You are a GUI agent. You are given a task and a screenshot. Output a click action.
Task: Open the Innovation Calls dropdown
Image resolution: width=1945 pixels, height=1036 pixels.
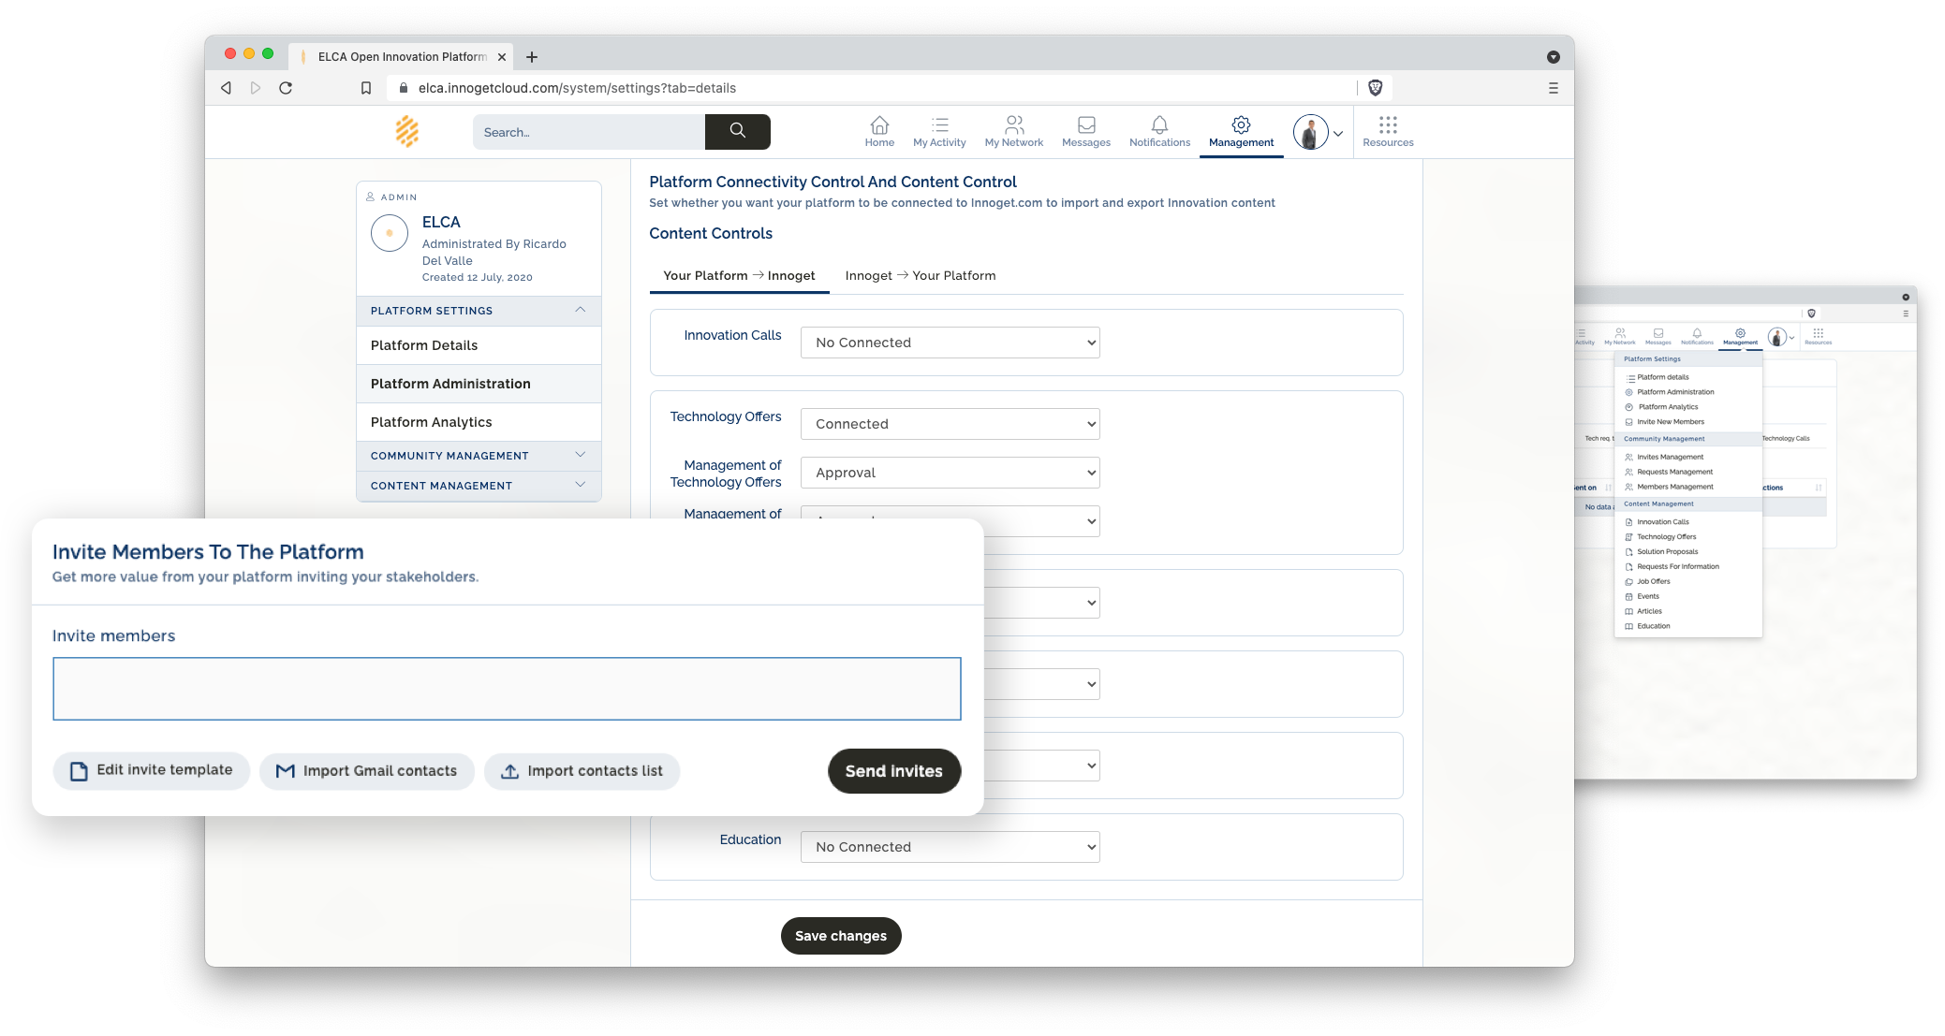click(950, 343)
